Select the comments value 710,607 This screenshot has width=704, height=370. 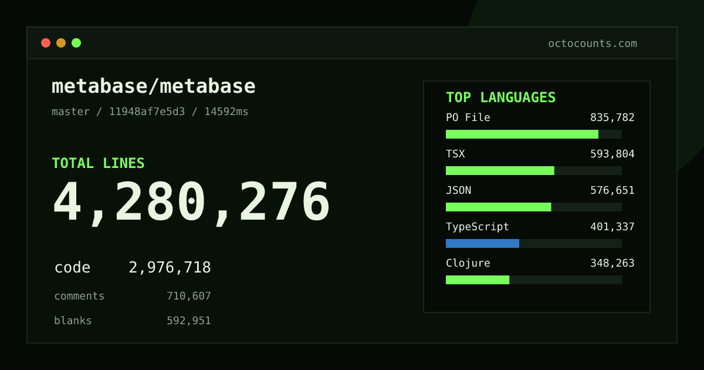(x=189, y=296)
